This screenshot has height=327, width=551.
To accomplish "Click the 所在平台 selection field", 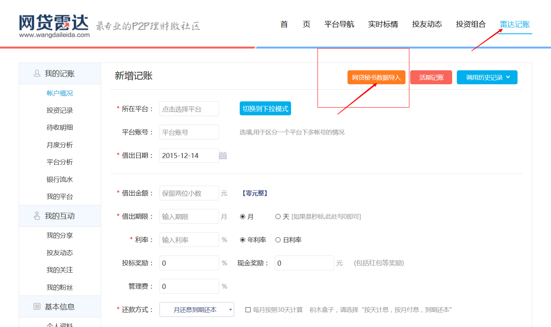I will (189, 109).
